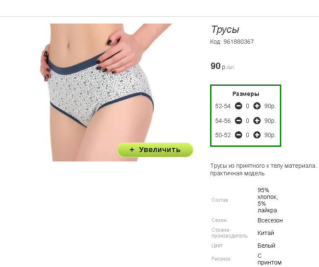Viewport: 319px width, 267px height.
Task: Decrease quantity for size 54-56
Action: click(238, 121)
